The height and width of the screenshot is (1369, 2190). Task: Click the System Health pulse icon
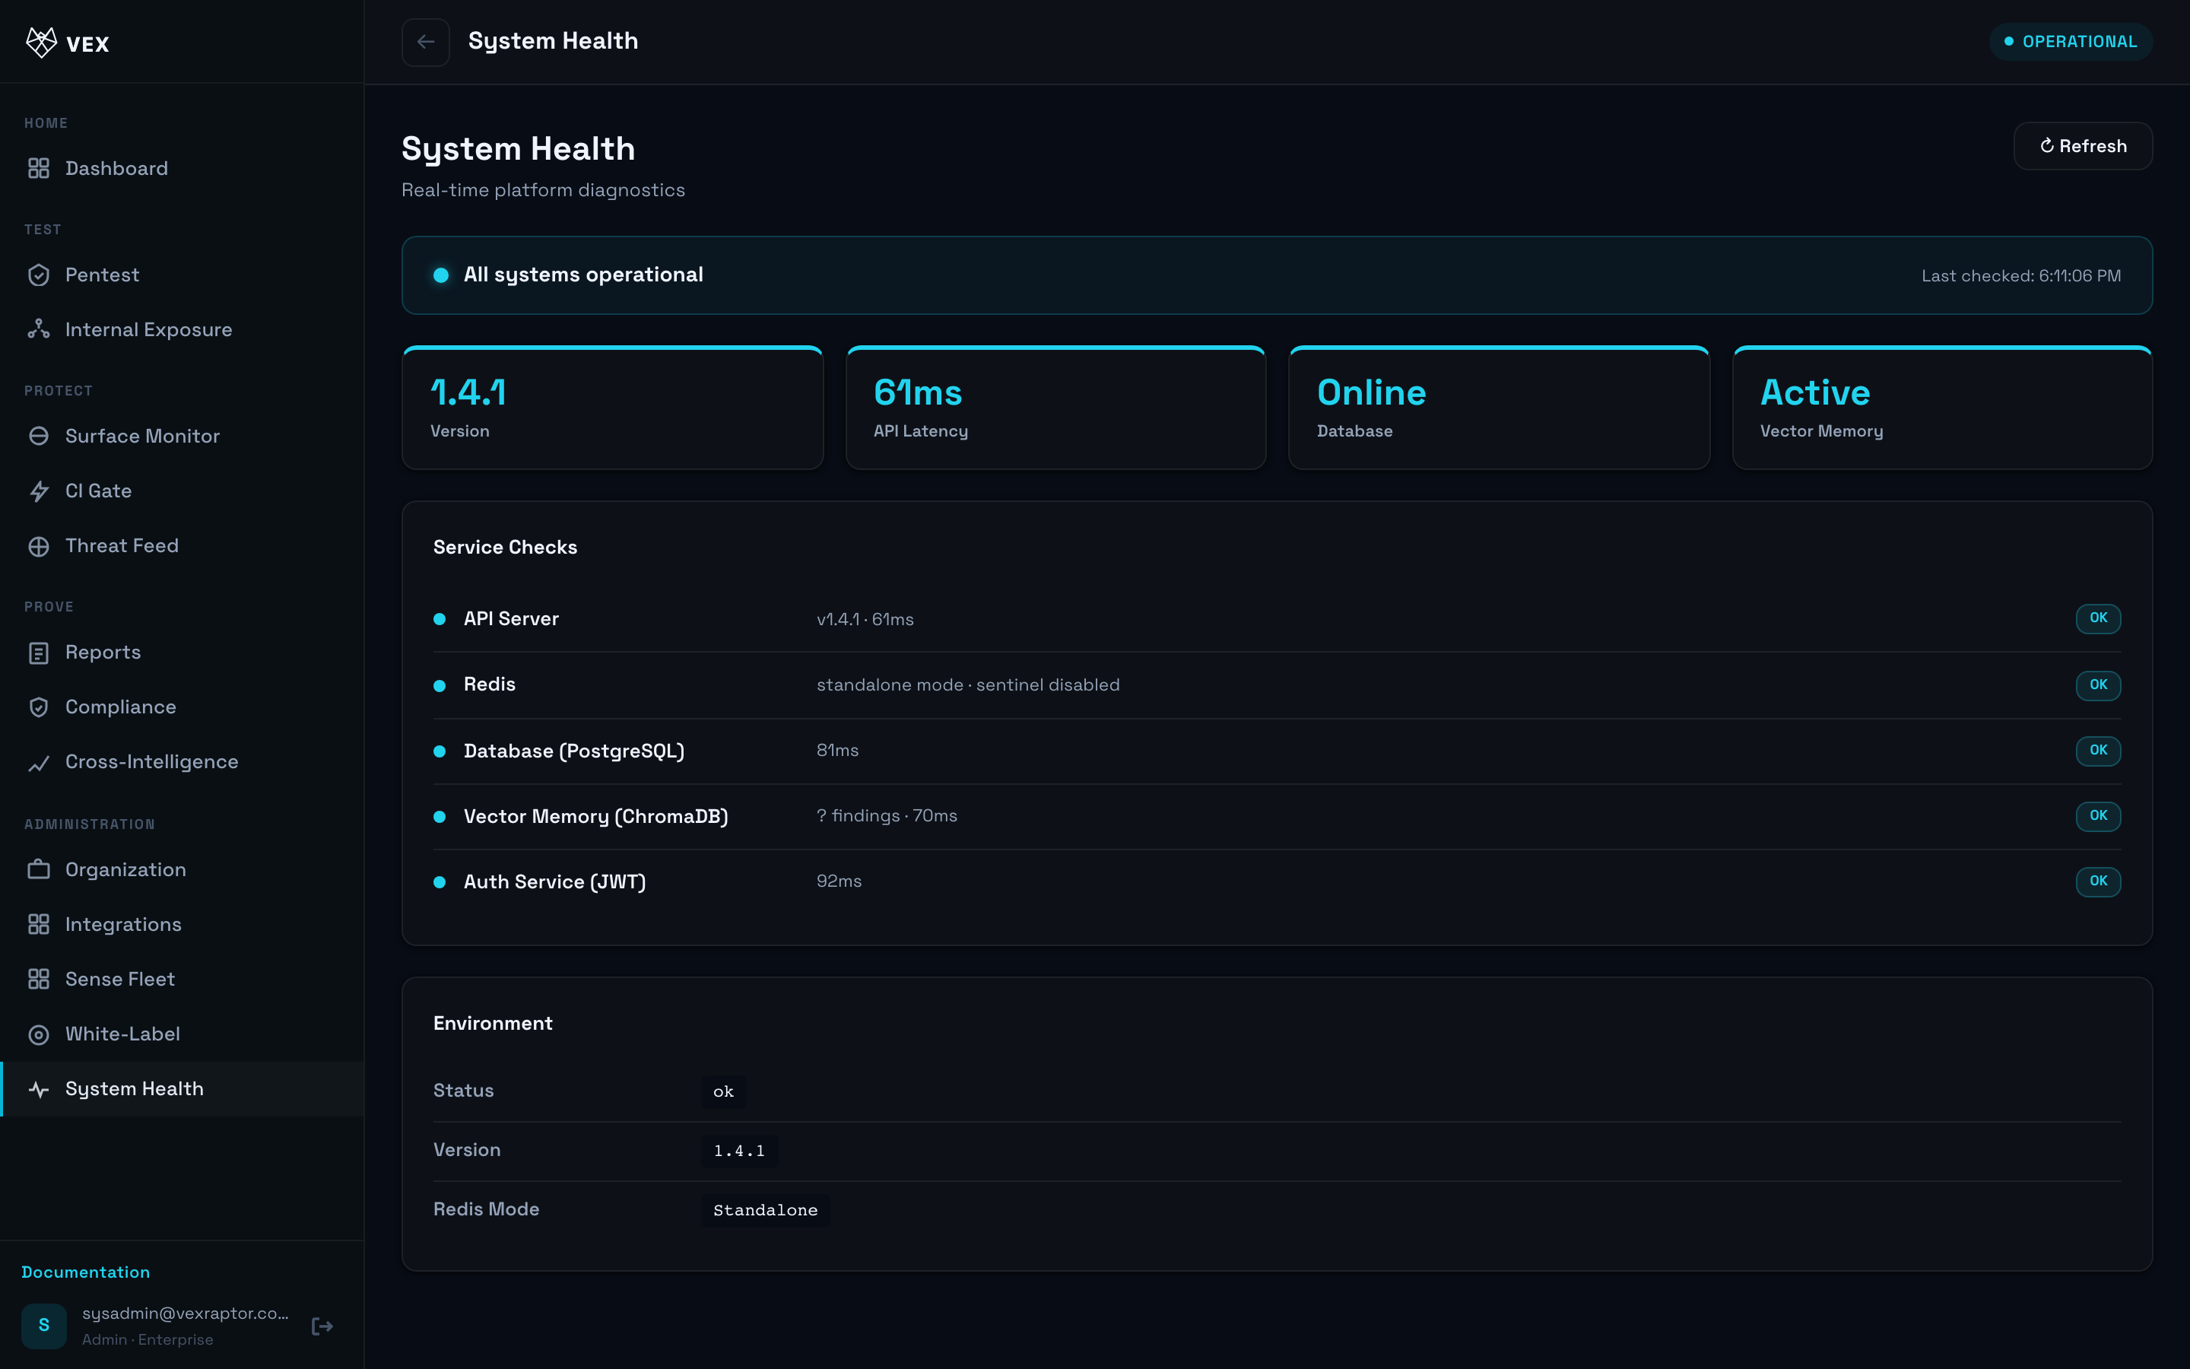click(x=38, y=1089)
